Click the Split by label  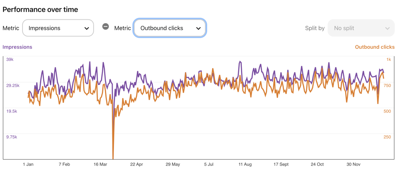315,28
